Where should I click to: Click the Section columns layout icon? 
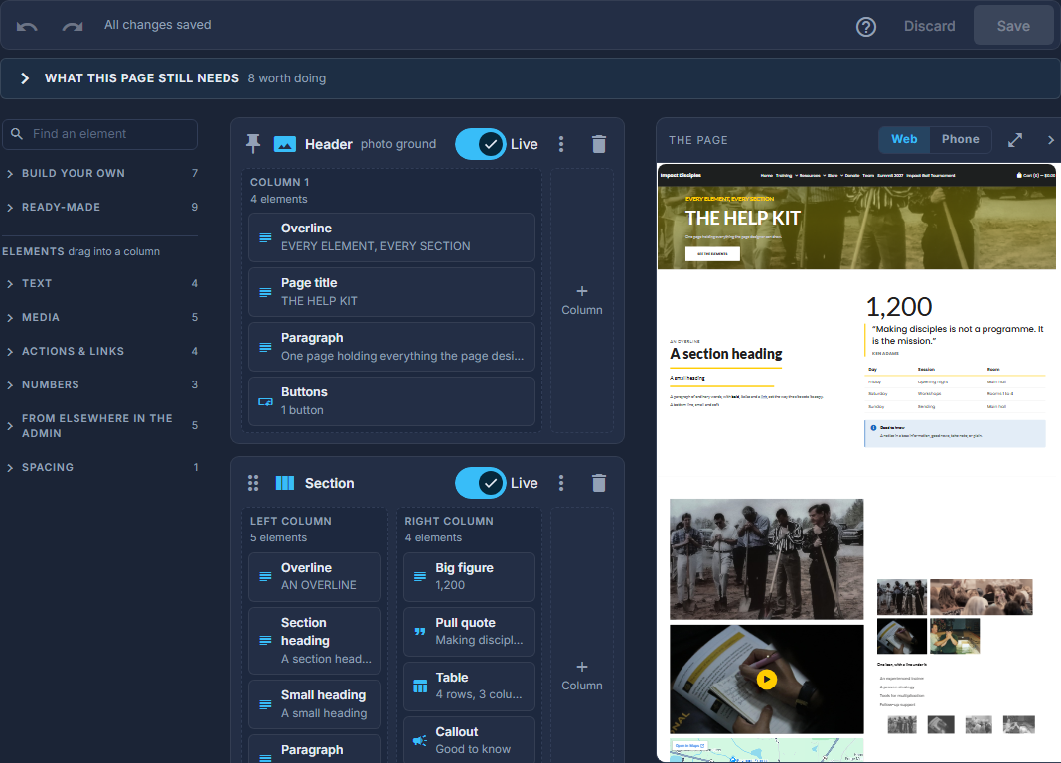coord(285,483)
